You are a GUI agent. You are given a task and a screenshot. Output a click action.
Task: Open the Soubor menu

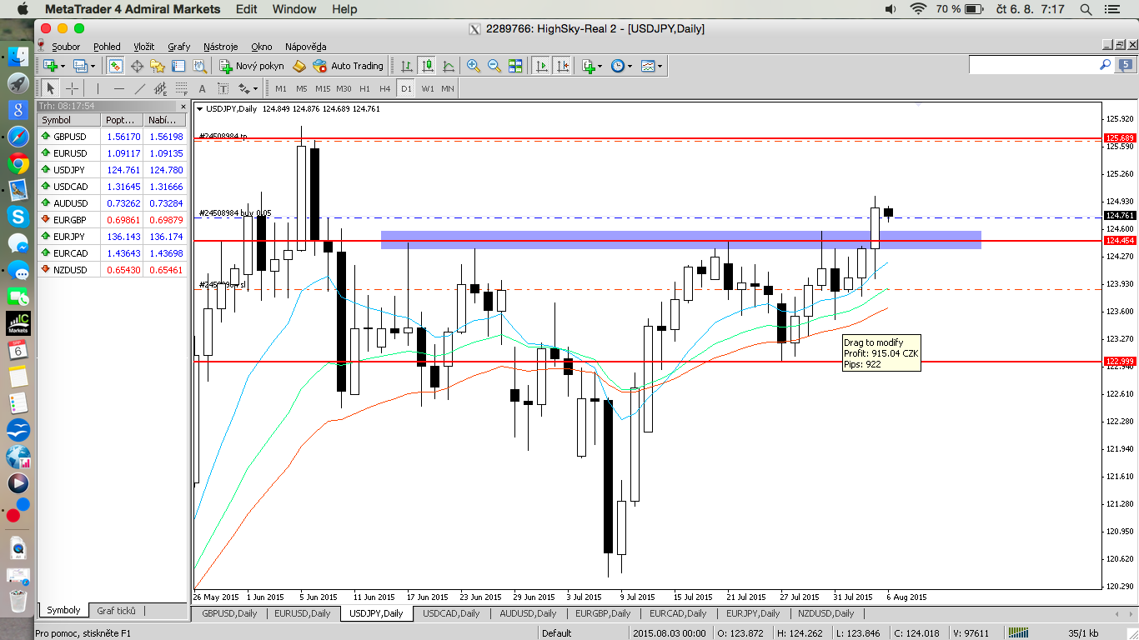(66, 47)
